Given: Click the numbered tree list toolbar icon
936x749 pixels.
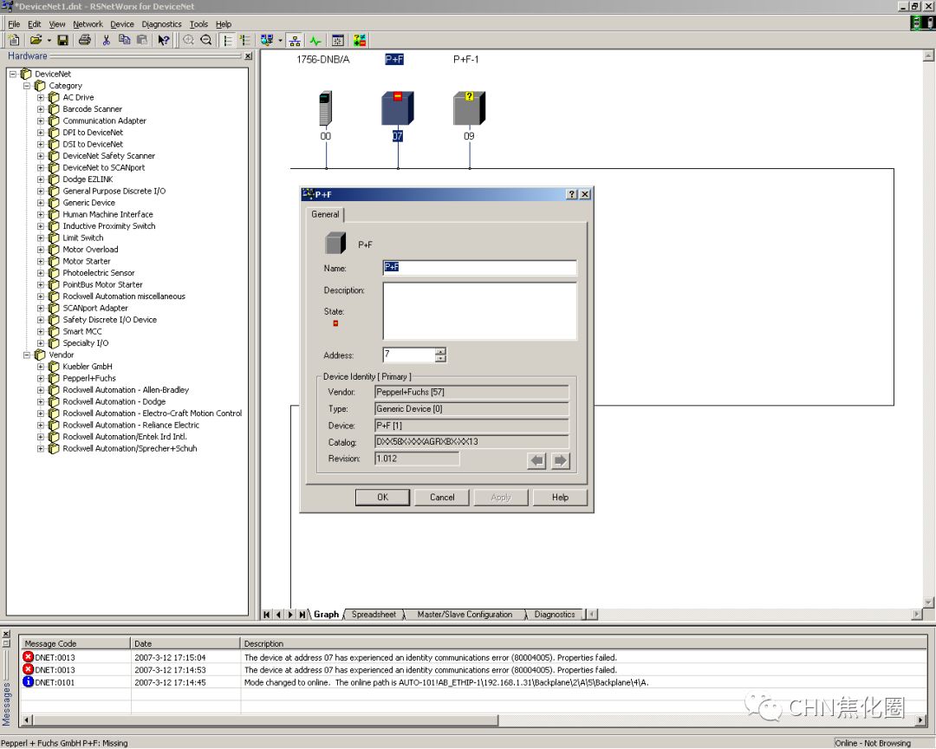Looking at the screenshot, I should [244, 40].
